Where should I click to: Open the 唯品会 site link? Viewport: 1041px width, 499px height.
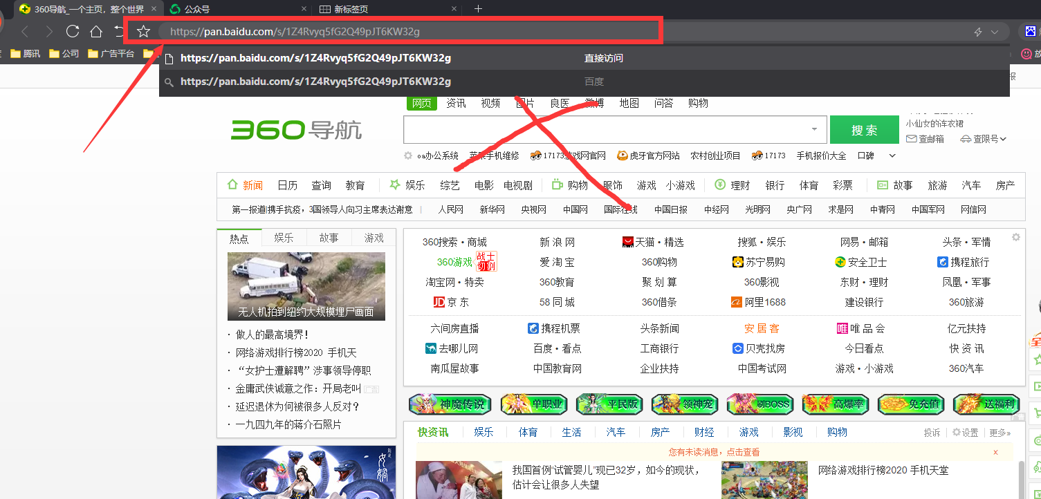click(x=860, y=328)
